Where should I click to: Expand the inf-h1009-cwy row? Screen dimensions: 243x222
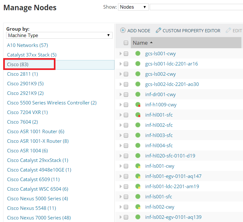121,105
